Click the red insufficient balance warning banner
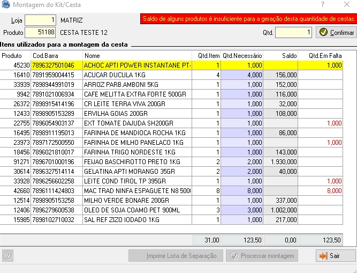 tap(248, 19)
